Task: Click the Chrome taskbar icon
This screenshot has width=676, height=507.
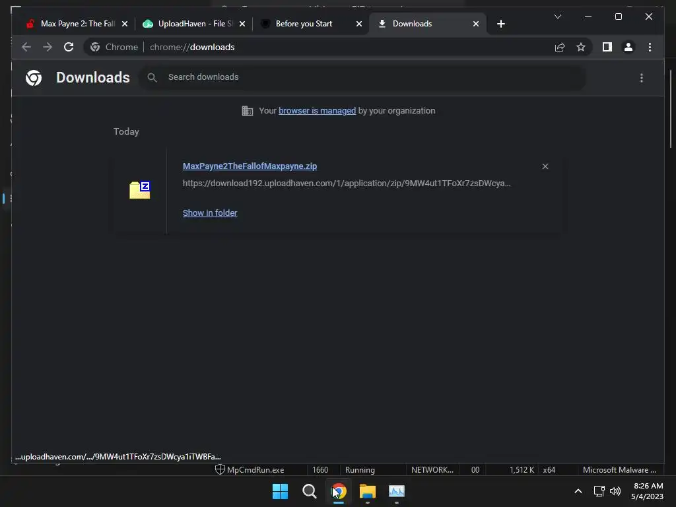Action: coord(339,491)
